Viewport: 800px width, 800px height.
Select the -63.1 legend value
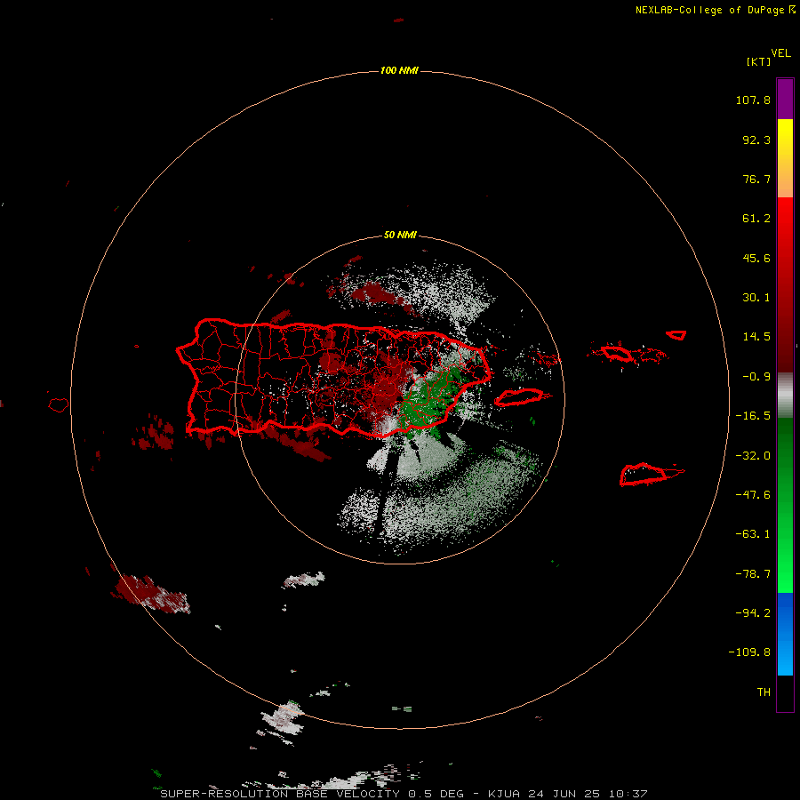tap(753, 534)
